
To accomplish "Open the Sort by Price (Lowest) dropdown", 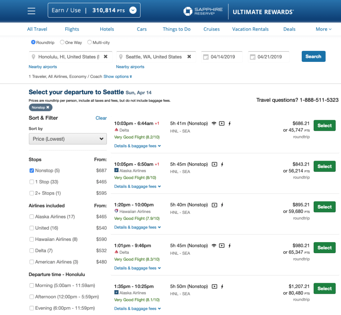I will 68,139.
